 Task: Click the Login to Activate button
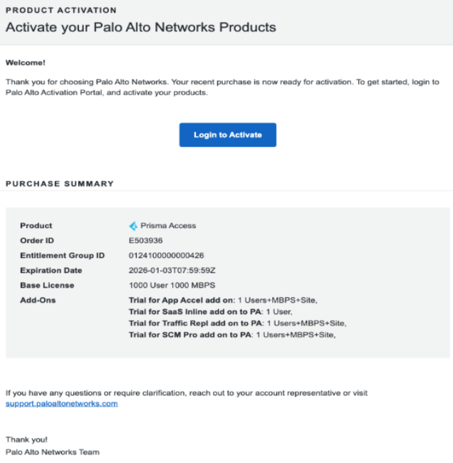click(x=227, y=135)
